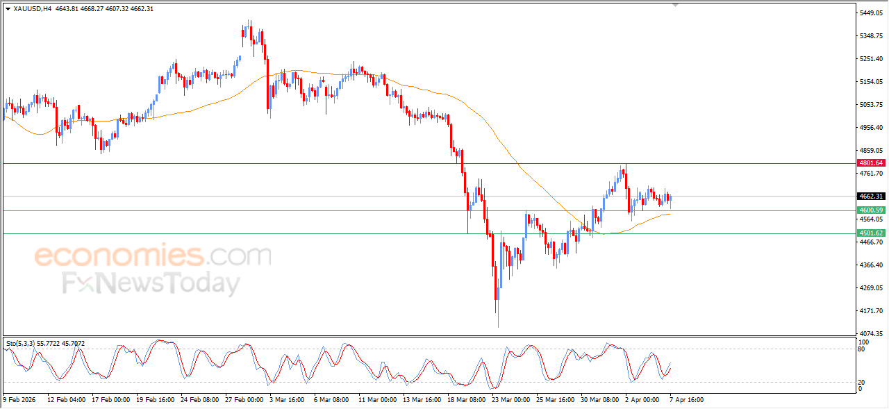The height and width of the screenshot is (409, 889).
Task: Click the stochastic value 55.7722
Action: click(50, 344)
